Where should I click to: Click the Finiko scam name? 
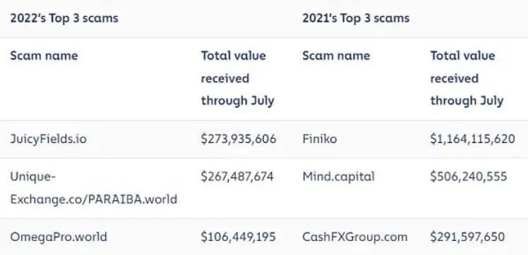(320, 139)
